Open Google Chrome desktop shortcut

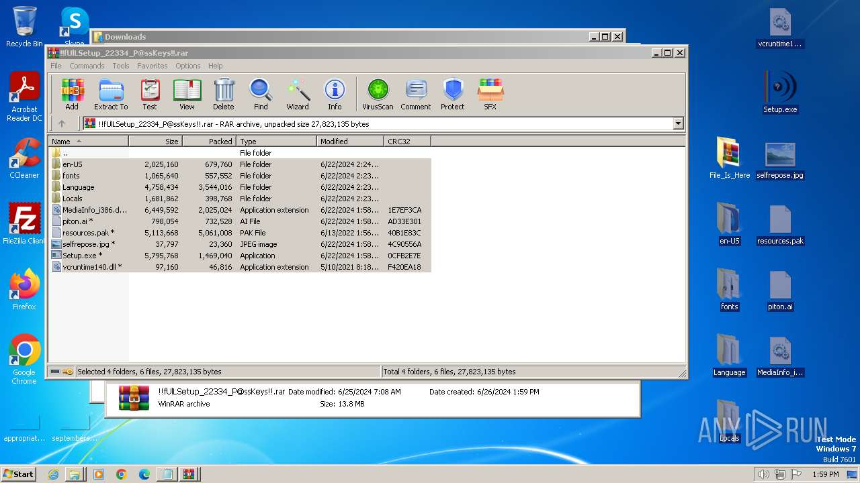click(24, 360)
